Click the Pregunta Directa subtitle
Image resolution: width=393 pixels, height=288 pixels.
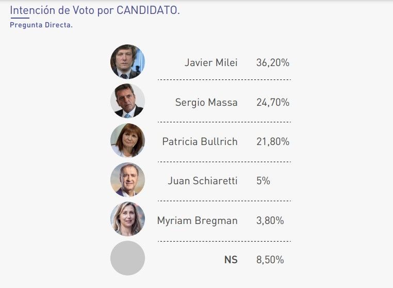(41, 25)
